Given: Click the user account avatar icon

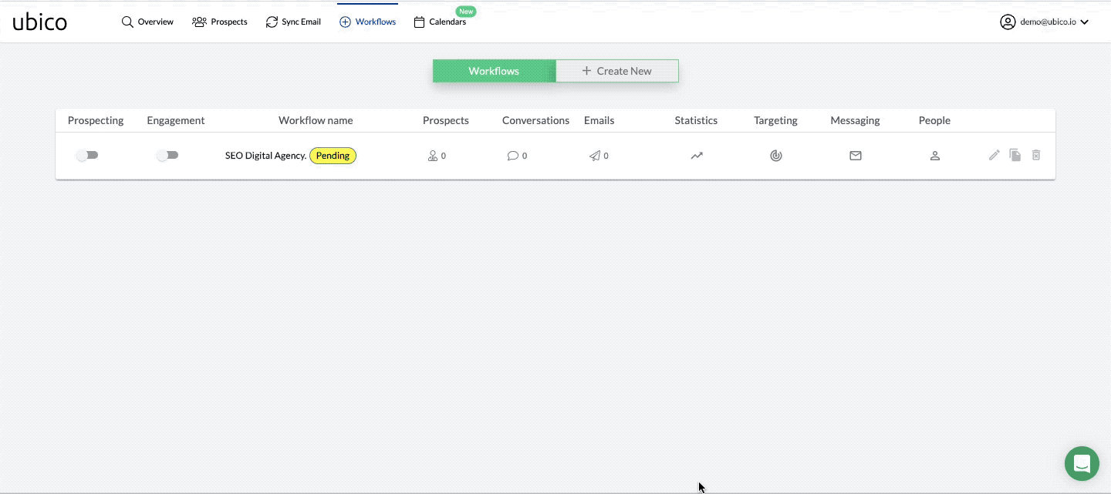Looking at the screenshot, I should (1008, 22).
